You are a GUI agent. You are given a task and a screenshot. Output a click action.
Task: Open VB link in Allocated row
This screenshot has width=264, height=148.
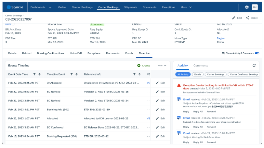tap(149, 118)
